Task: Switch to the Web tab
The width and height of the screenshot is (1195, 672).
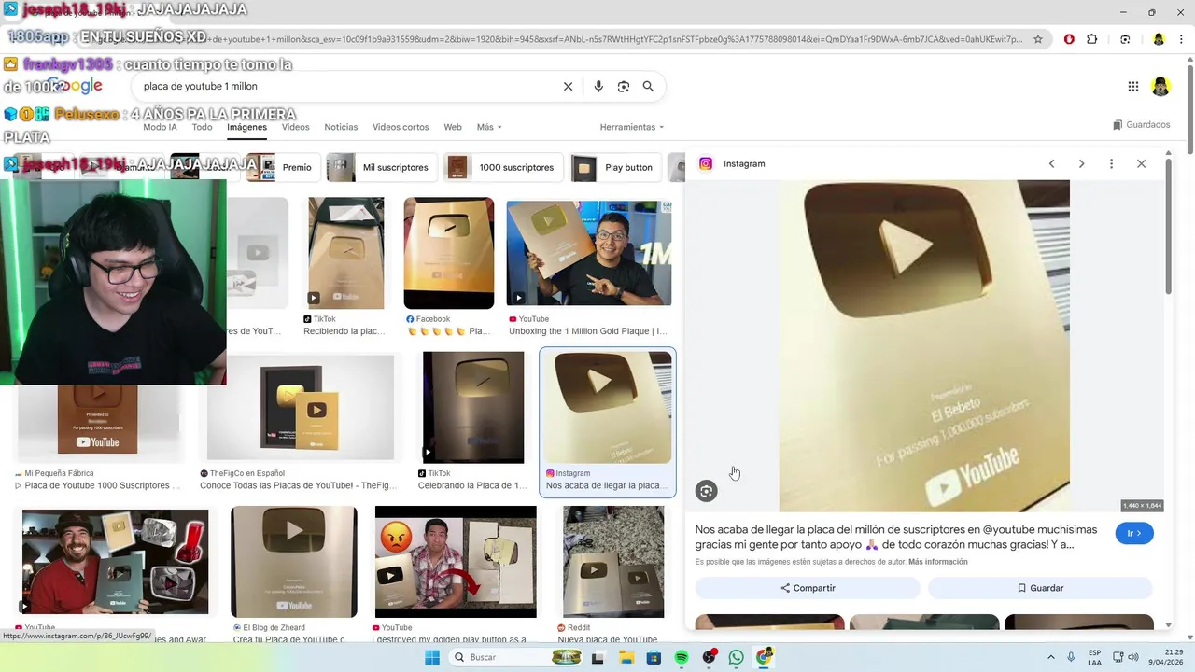Action: tap(453, 127)
